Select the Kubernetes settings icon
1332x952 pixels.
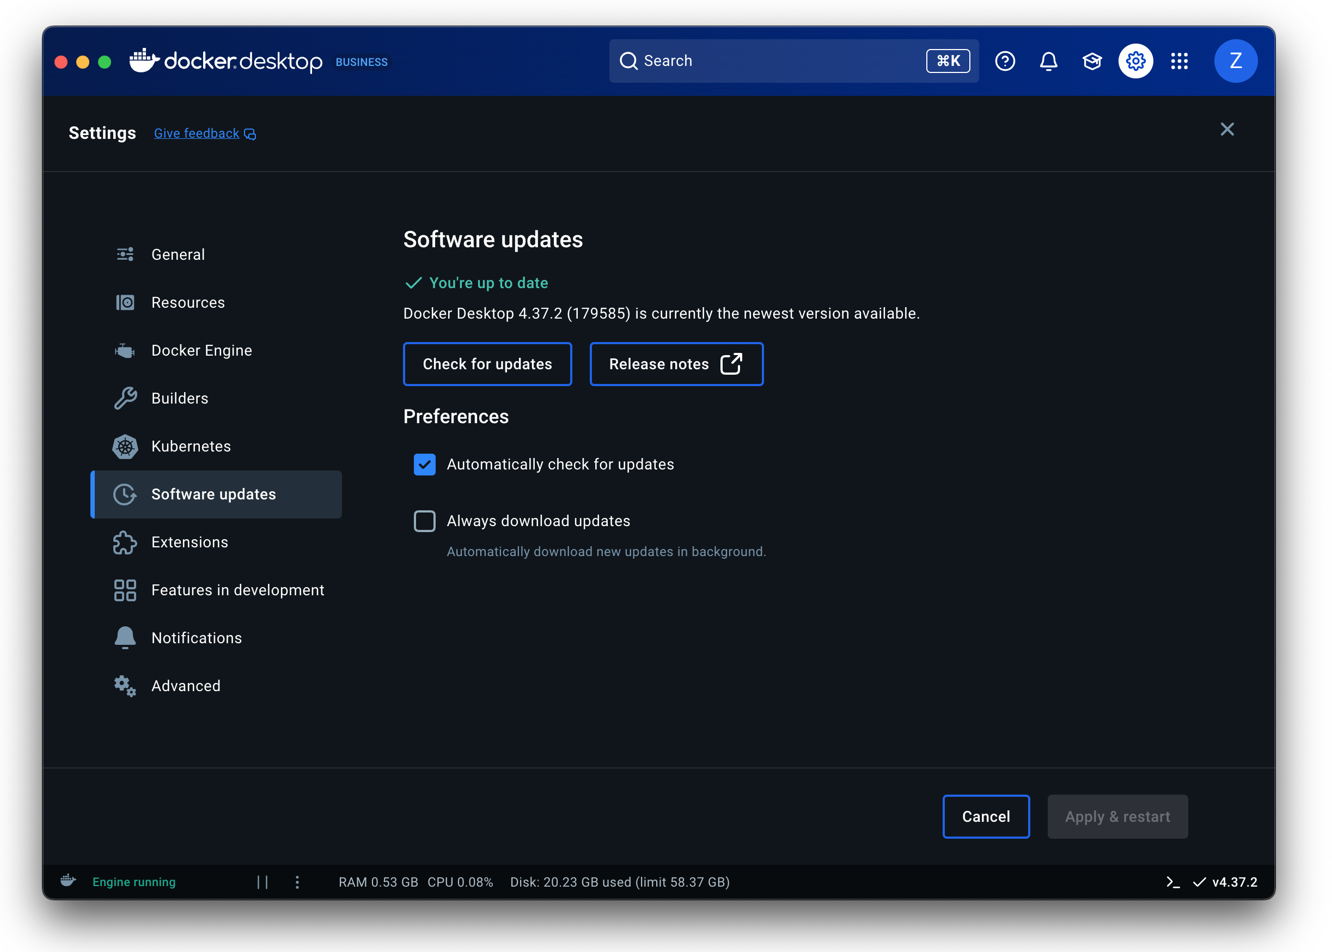(x=125, y=446)
